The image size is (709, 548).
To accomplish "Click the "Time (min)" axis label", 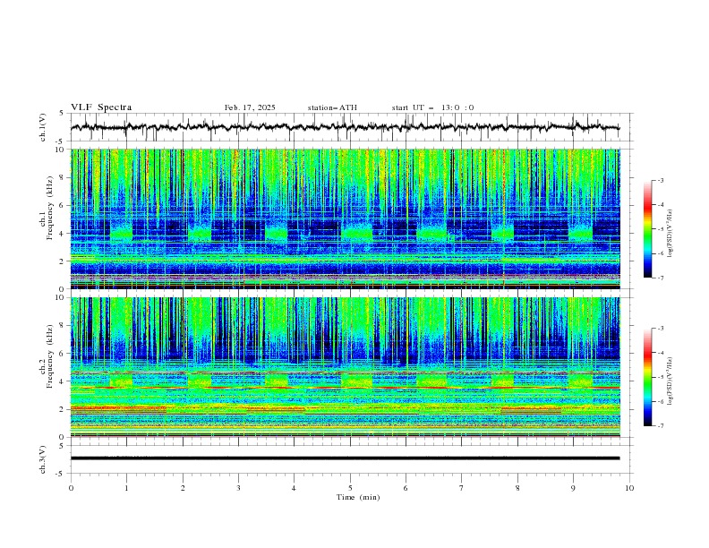I will point(358,497).
